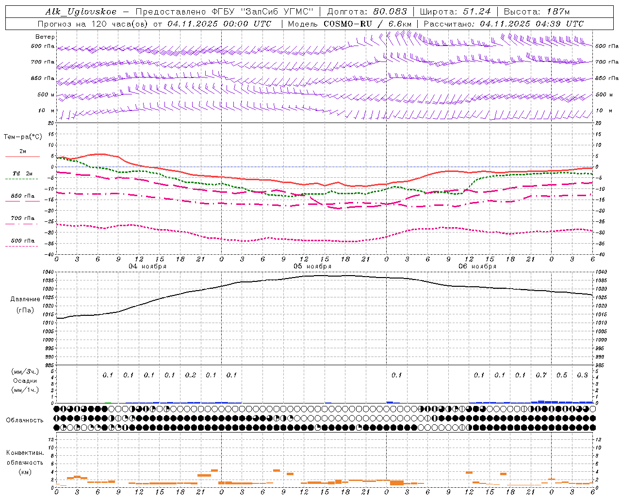Click the date label '04 ноября'
The image size is (621, 496).
pos(147,266)
